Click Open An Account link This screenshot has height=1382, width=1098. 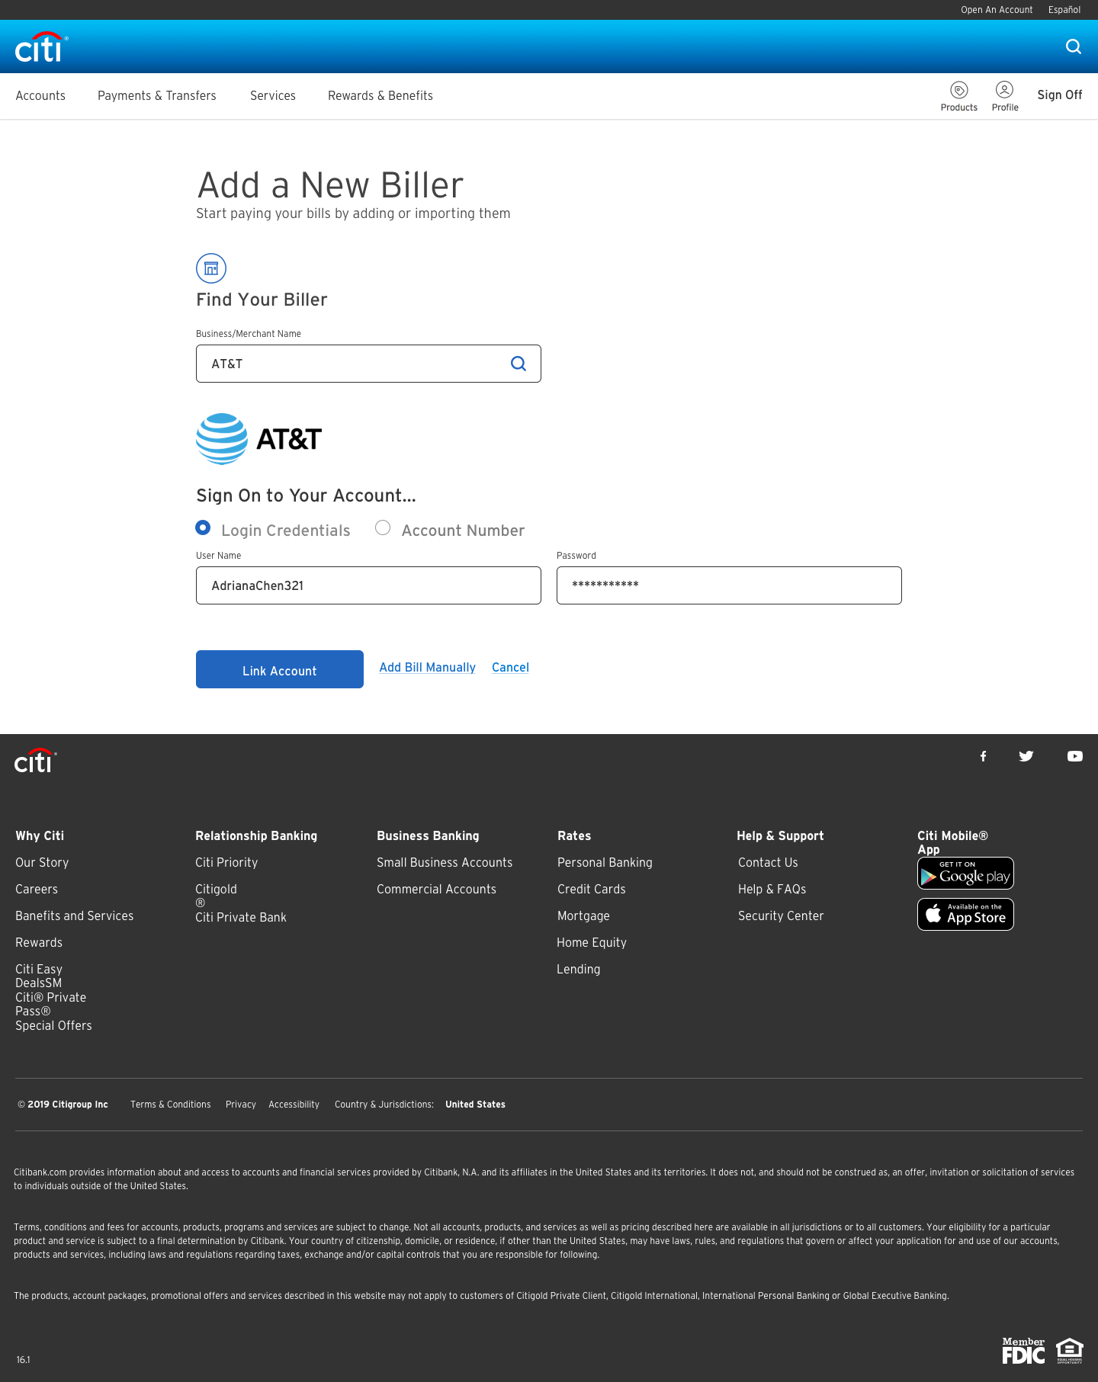click(997, 10)
